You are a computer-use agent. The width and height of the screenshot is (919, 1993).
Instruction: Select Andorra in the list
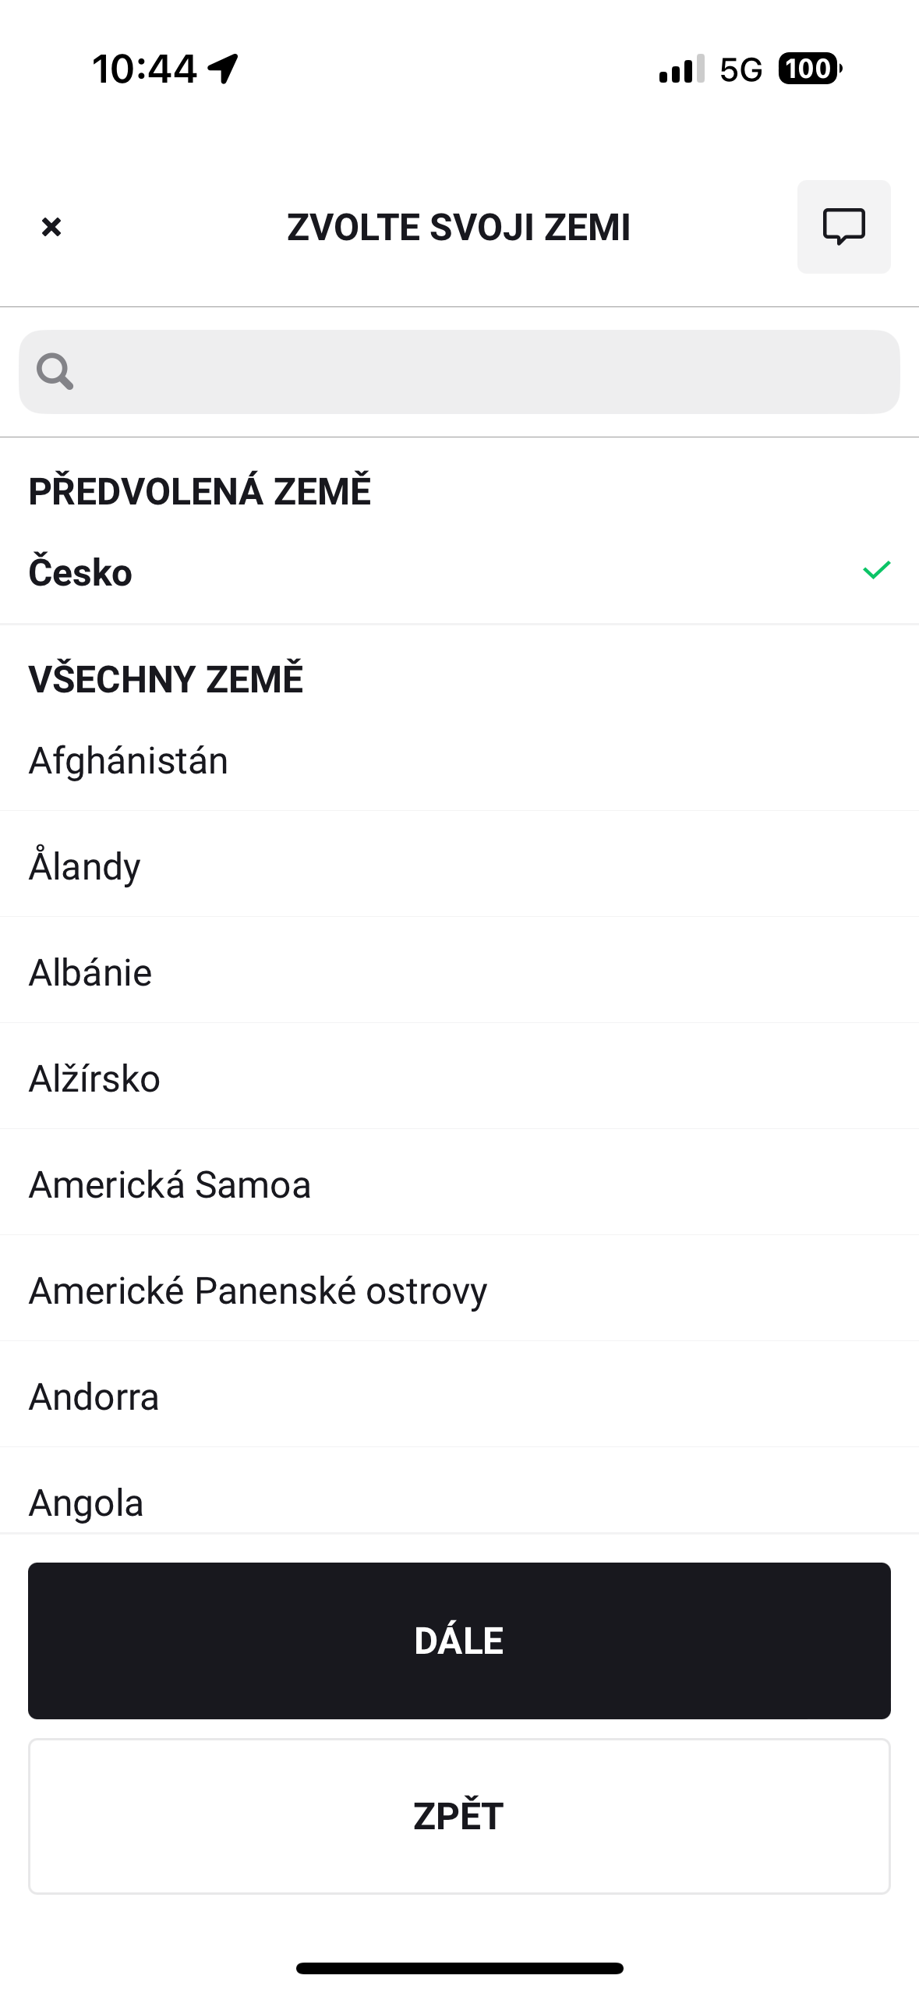(94, 1397)
